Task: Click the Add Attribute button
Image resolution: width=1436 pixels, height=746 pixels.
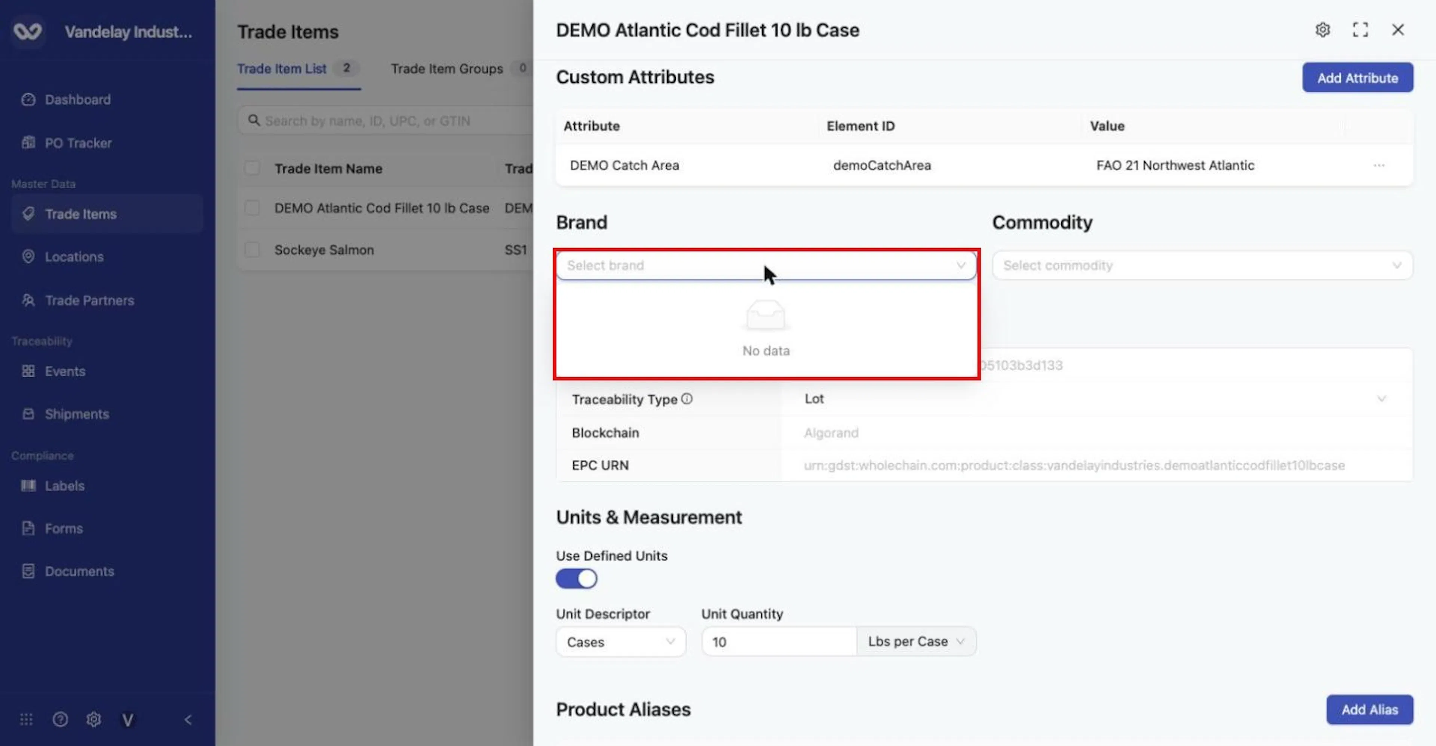Action: [x=1357, y=77]
